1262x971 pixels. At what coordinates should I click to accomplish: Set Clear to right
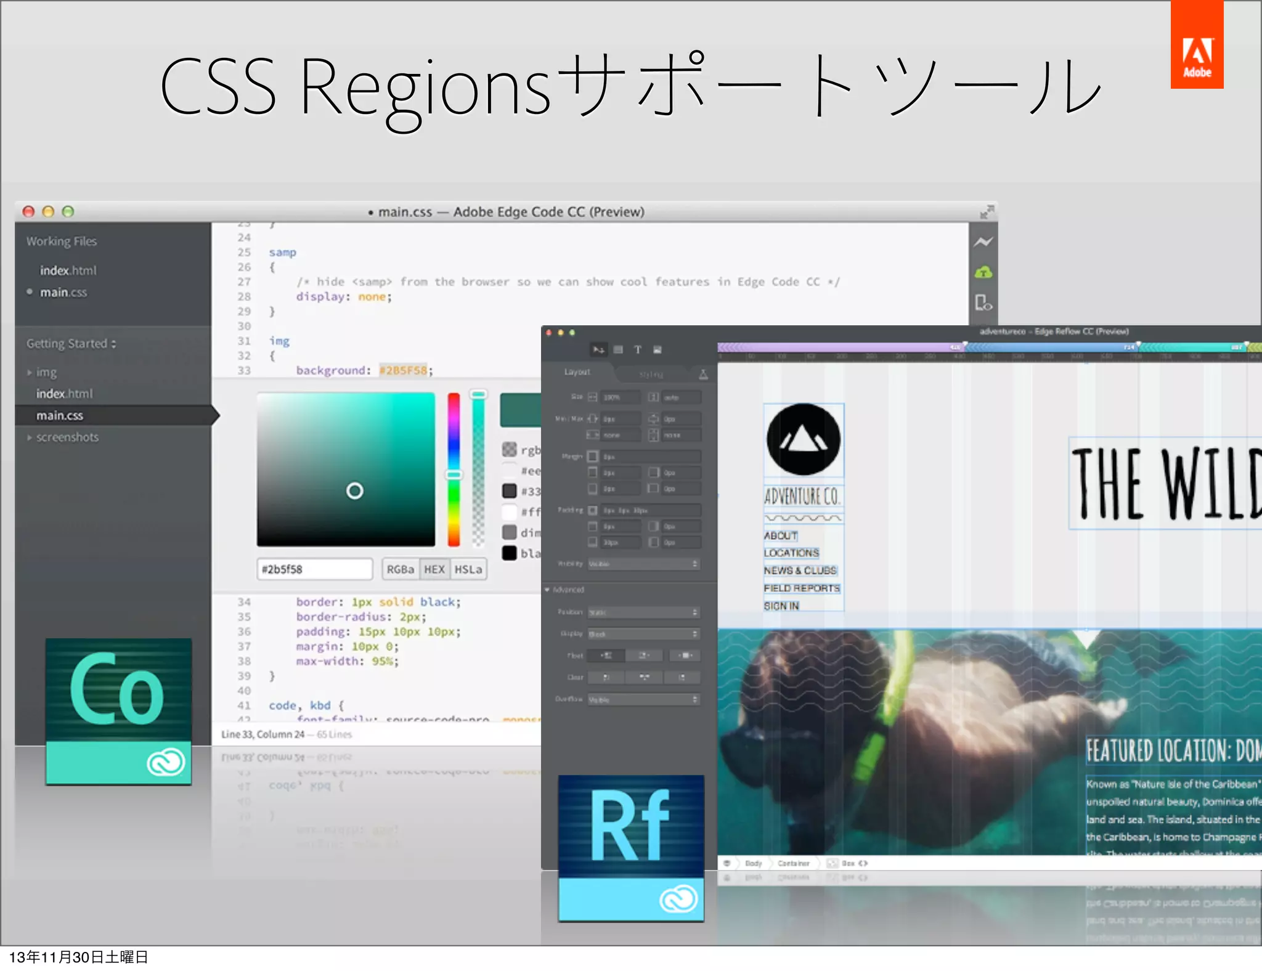coord(682,678)
